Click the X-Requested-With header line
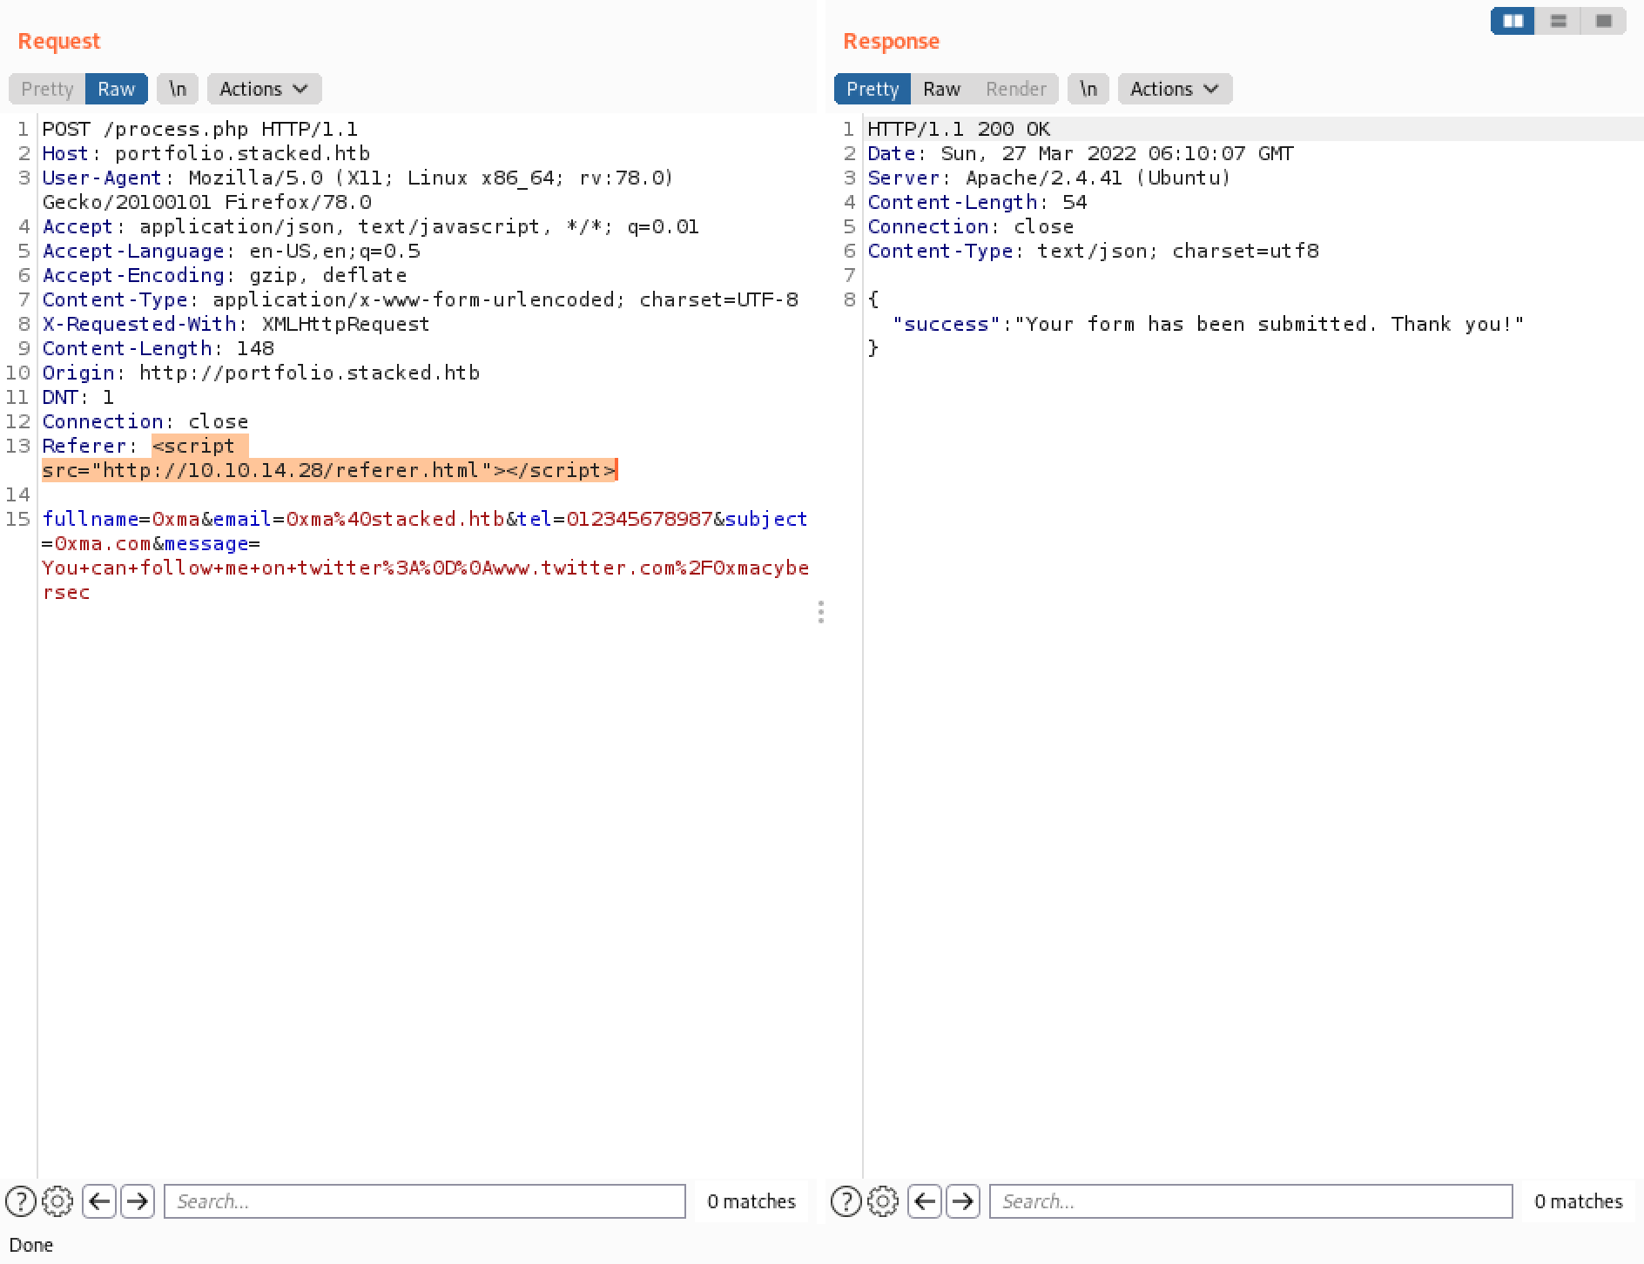The height and width of the screenshot is (1264, 1644). (x=236, y=324)
